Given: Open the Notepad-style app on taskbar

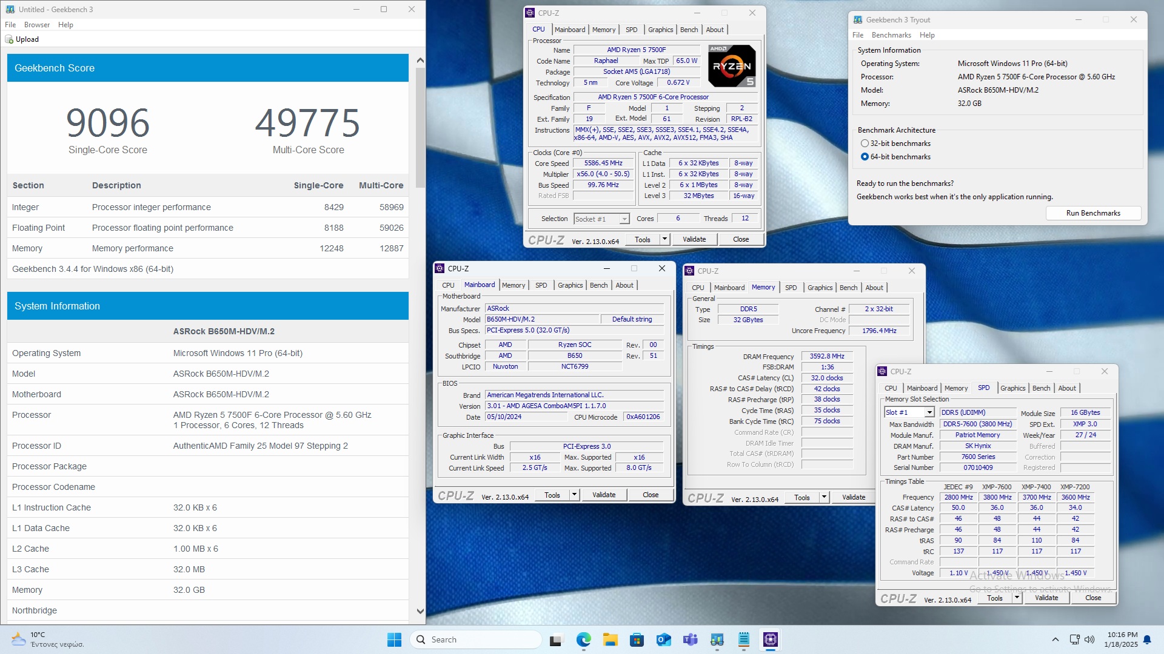Looking at the screenshot, I should [743, 639].
